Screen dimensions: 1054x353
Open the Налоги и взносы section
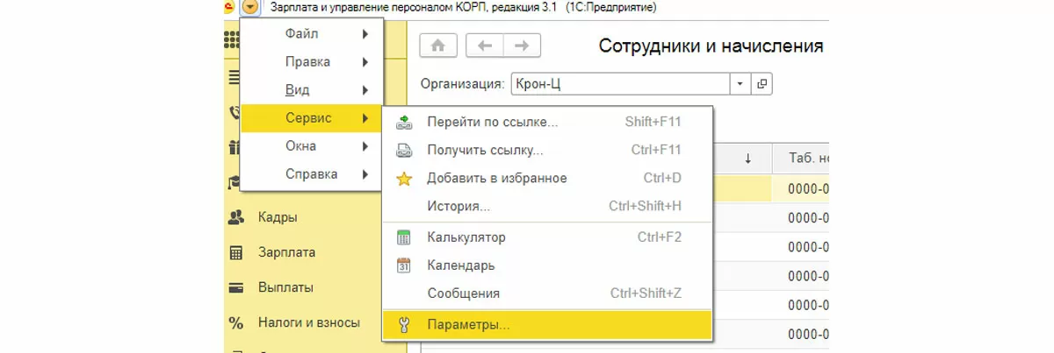click(x=308, y=322)
